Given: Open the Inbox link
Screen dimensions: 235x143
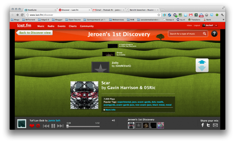Looking at the screenshot, I should tap(189, 25).
